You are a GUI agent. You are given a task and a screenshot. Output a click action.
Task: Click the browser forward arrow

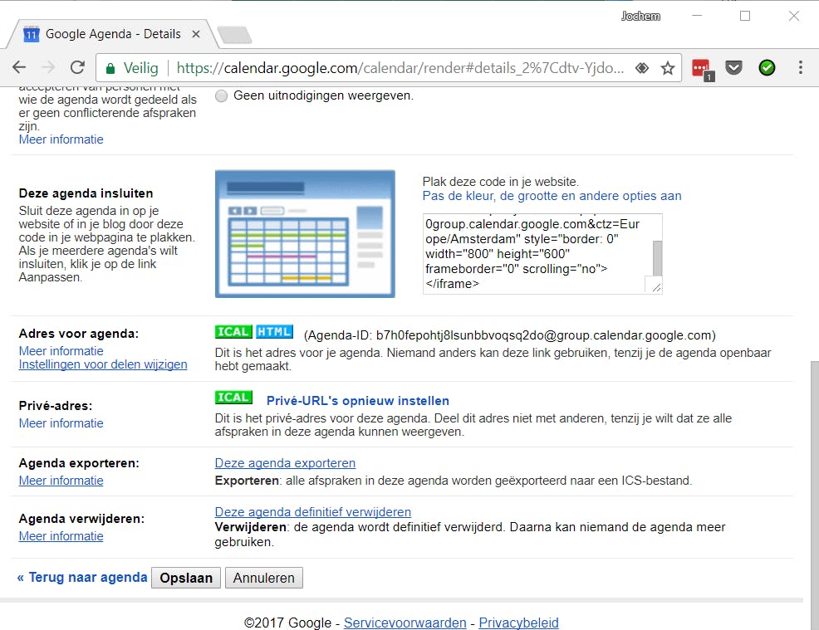pos(48,67)
